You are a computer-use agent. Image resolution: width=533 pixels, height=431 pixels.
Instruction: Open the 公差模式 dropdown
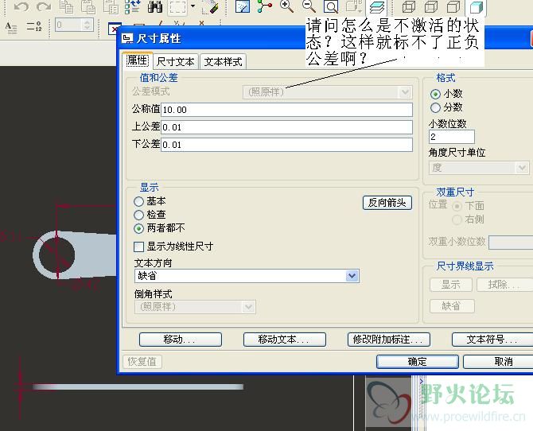click(327, 92)
